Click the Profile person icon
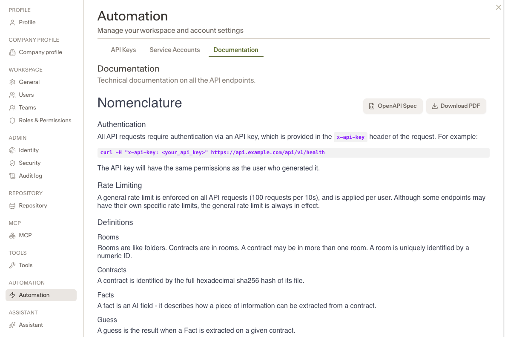 [12, 23]
